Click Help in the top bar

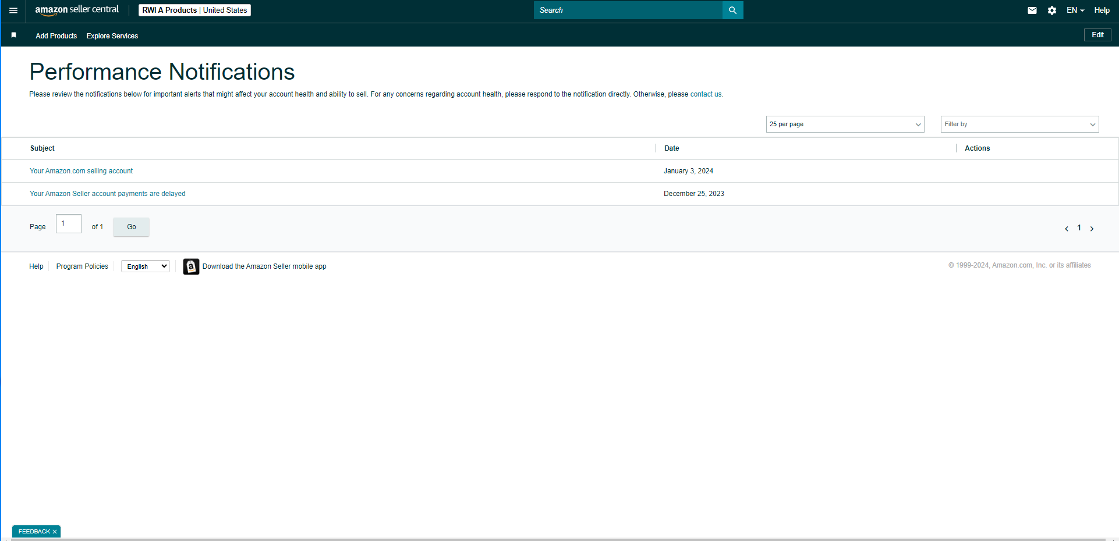[1102, 10]
